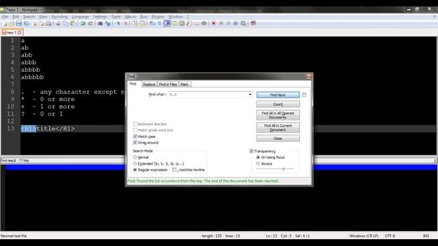438x246 pixels.
Task: Zoom in using the toolbar icon
Action: click(118, 23)
